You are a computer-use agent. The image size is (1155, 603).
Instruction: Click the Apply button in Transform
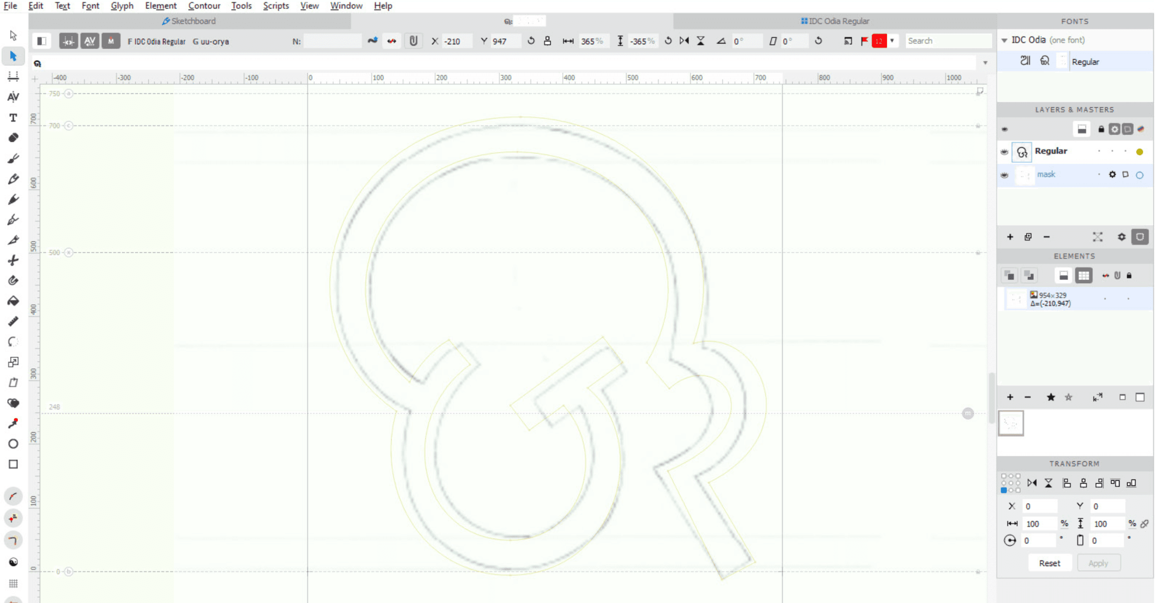(x=1098, y=563)
